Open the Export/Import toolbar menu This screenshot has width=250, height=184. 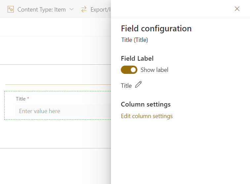(x=100, y=10)
